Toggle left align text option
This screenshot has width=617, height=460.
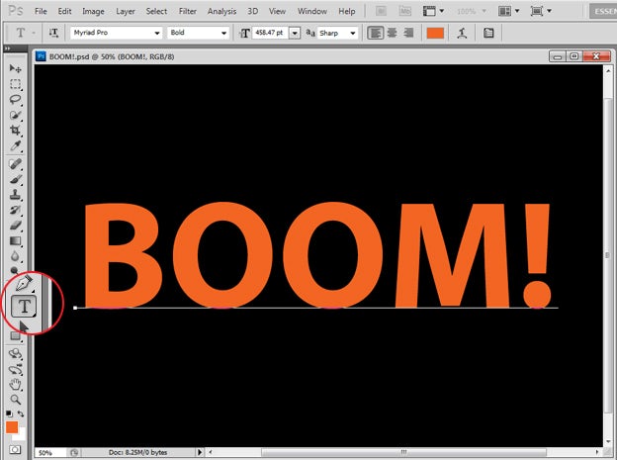tap(376, 33)
